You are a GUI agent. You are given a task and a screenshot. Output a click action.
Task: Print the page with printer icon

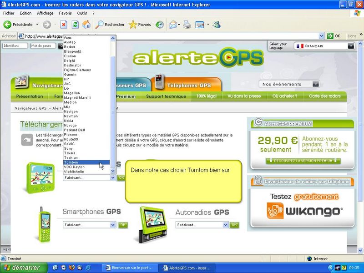point(187,25)
